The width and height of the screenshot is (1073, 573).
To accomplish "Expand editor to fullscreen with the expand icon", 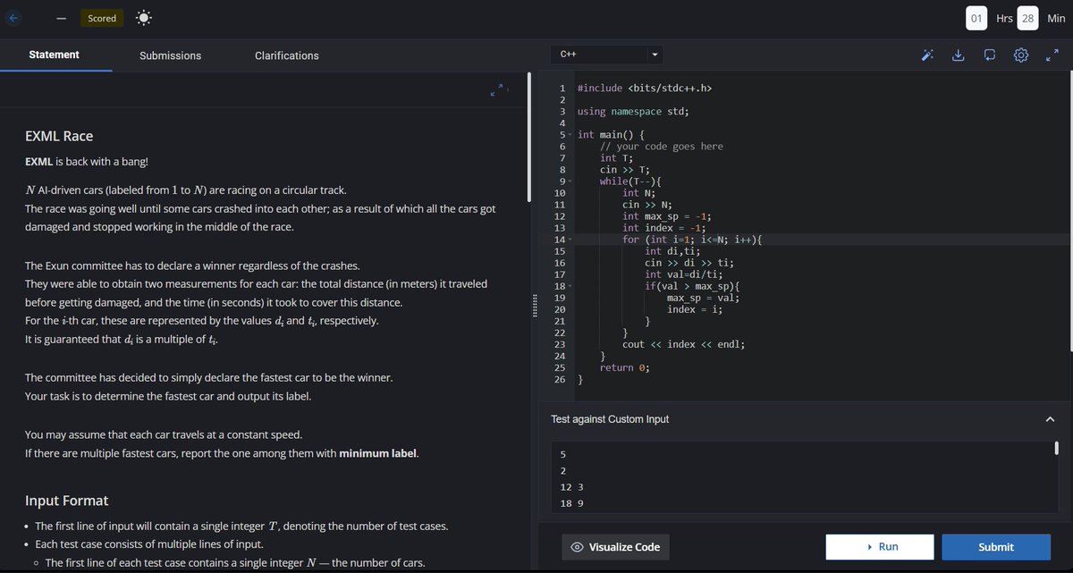I will tap(1052, 55).
